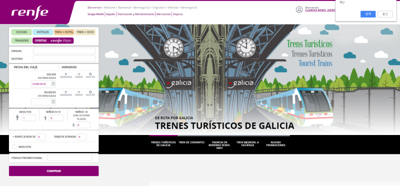Viewport: 400px width, 186px height.
Task: Click the user profile icon by Bienvenido
Action: click(299, 9)
